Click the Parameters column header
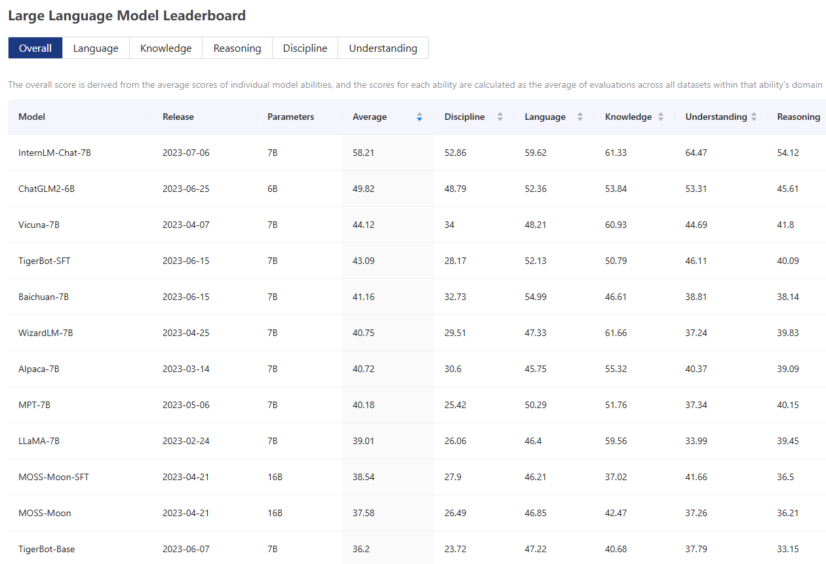Screen dimensions: 826x564 click(x=290, y=117)
